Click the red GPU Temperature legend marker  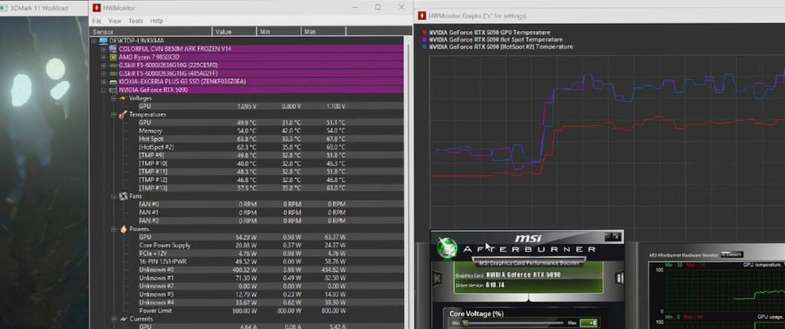[x=425, y=32]
